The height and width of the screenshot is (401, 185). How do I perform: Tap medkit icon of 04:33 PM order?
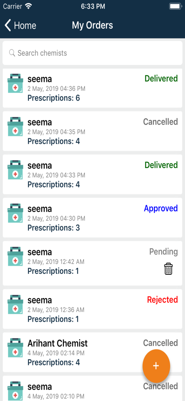15,170
